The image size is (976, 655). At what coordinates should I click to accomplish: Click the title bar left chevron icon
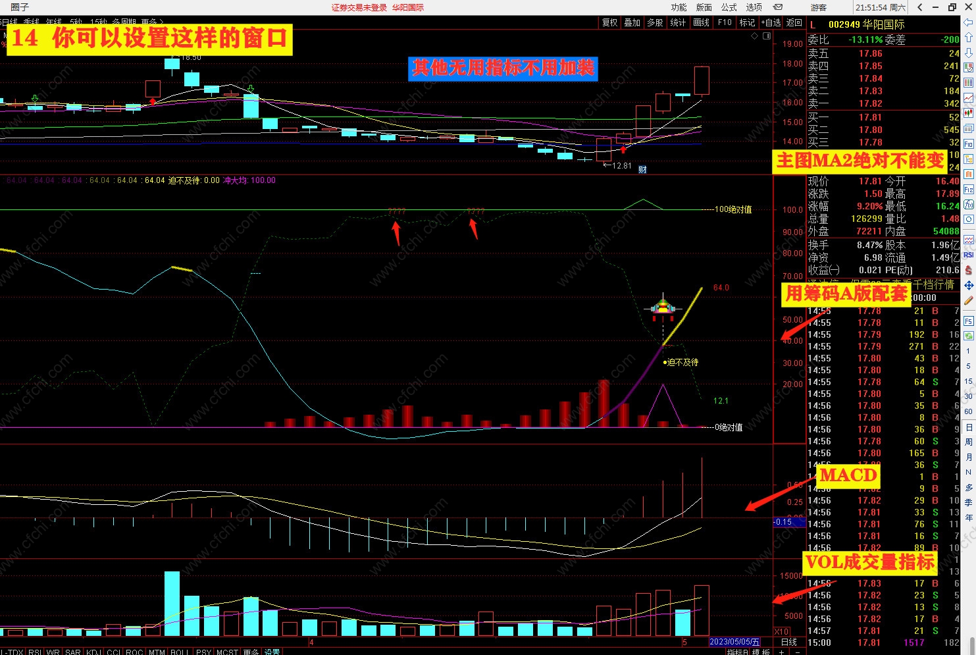919,7
